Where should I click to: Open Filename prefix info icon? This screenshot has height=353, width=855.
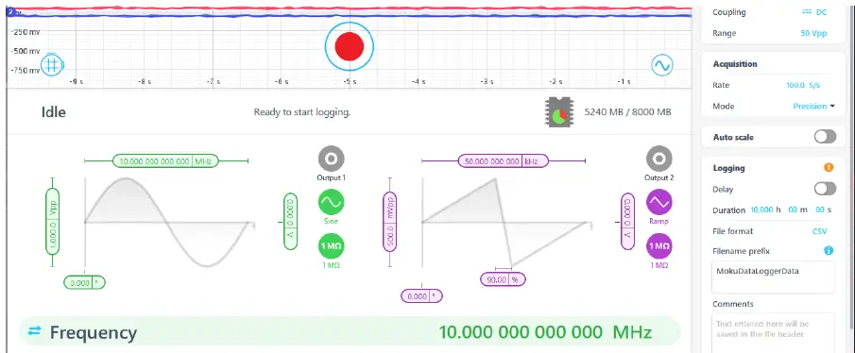click(x=829, y=250)
